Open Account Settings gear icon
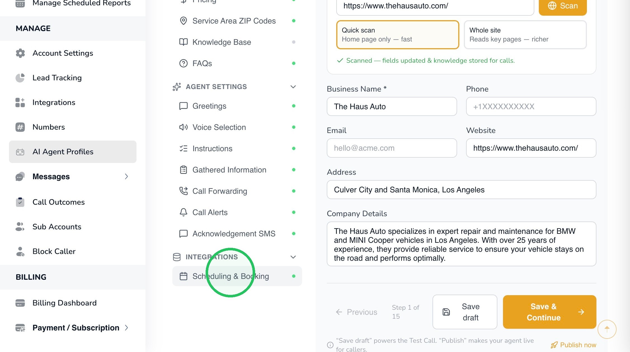Viewport: 630px width, 352px height. (x=20, y=53)
